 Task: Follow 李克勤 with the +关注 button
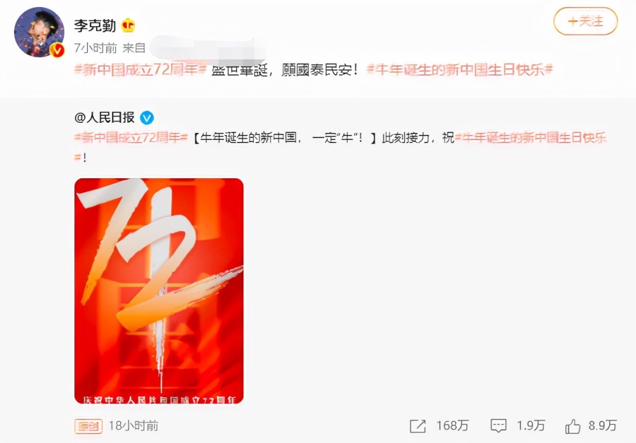(585, 21)
